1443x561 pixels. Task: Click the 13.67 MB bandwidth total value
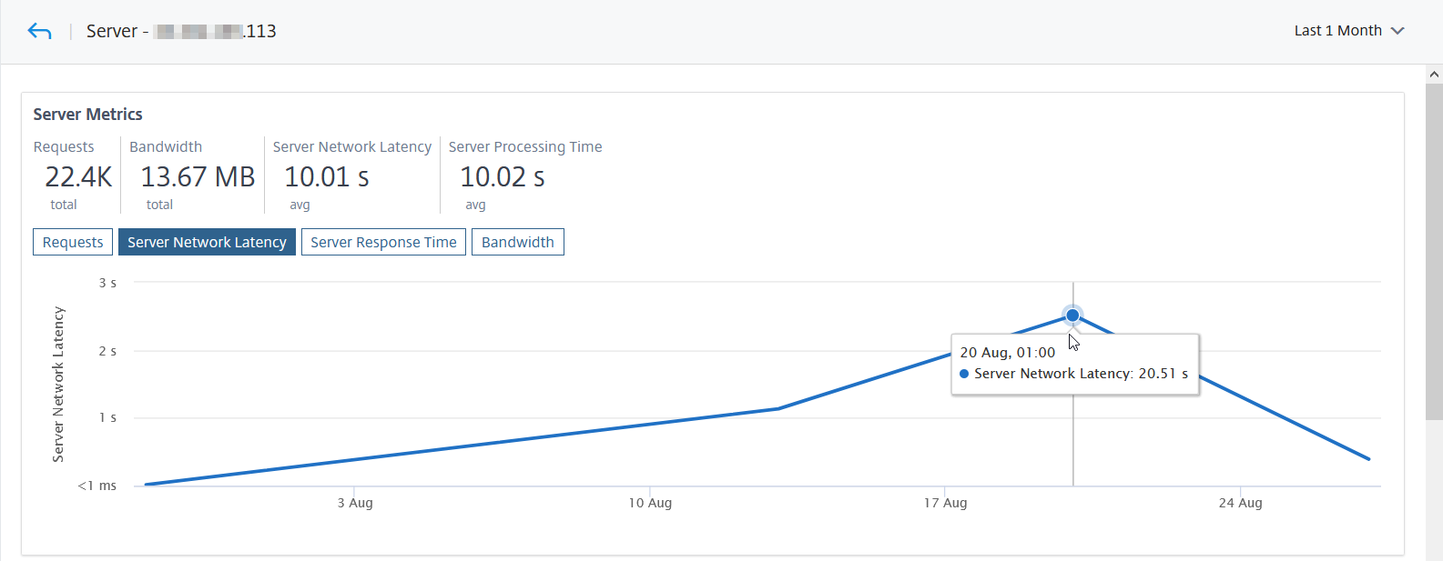click(x=198, y=176)
